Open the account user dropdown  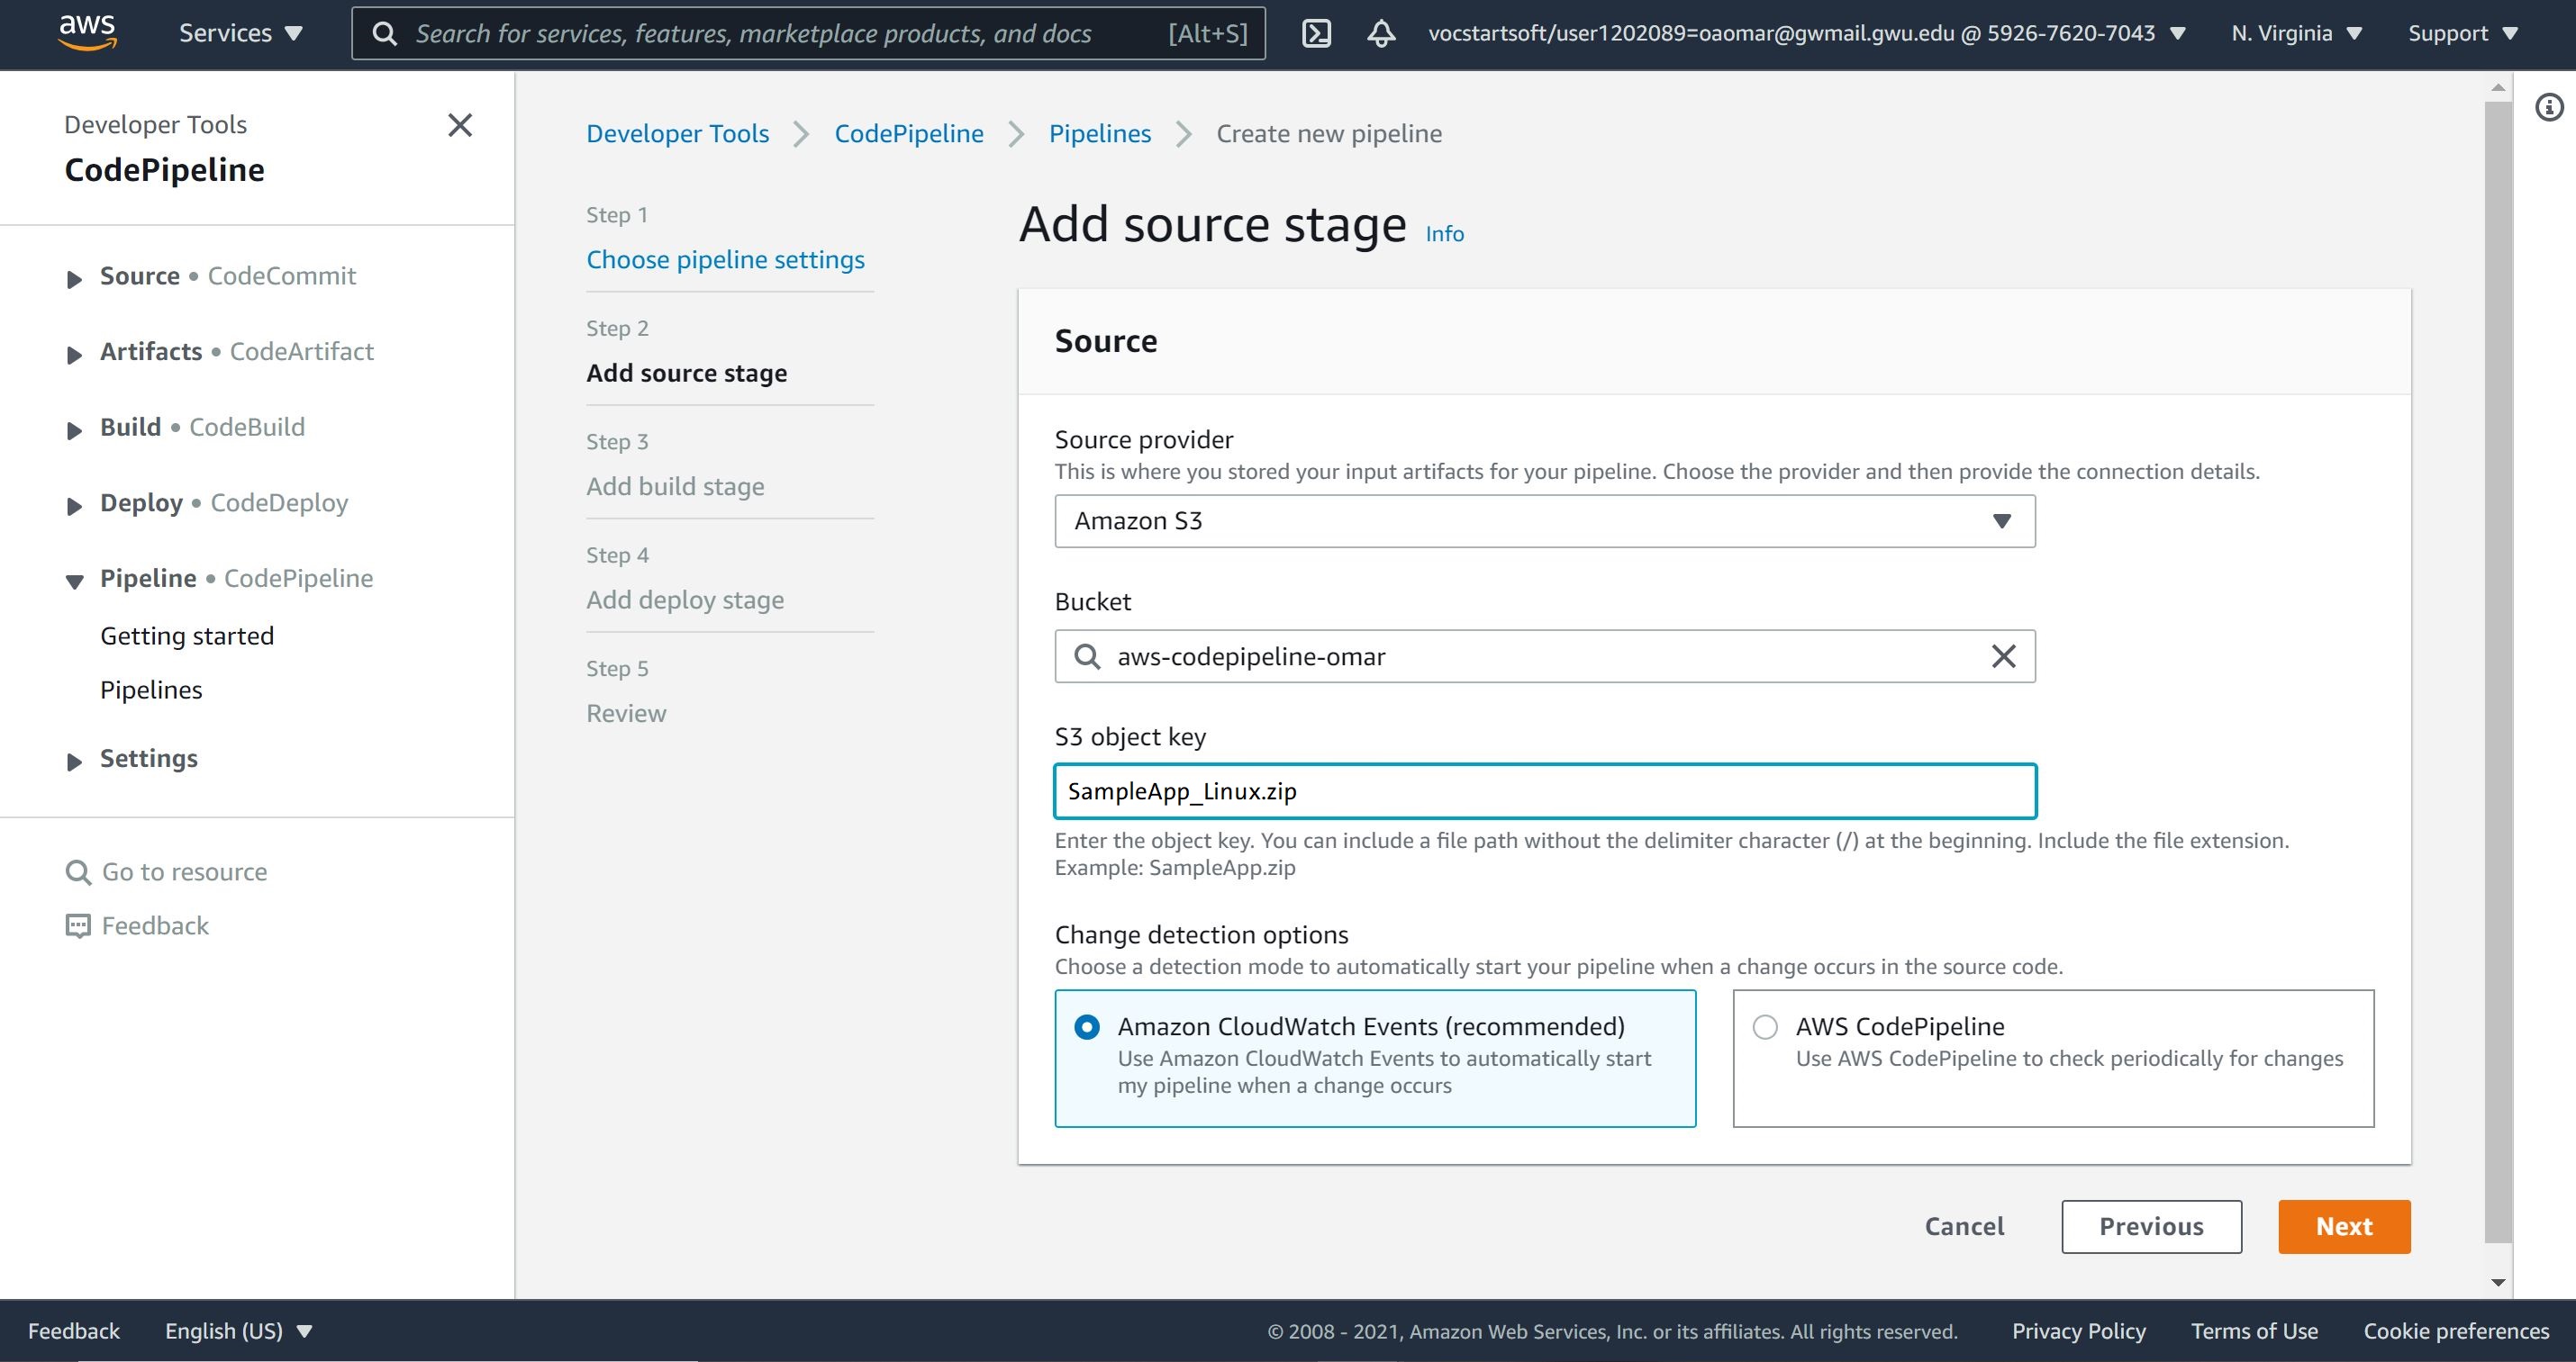1806,33
